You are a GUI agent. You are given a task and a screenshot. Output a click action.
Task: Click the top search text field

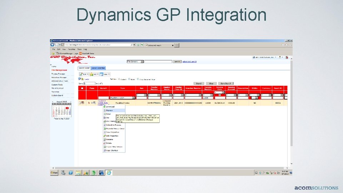(x=158, y=62)
